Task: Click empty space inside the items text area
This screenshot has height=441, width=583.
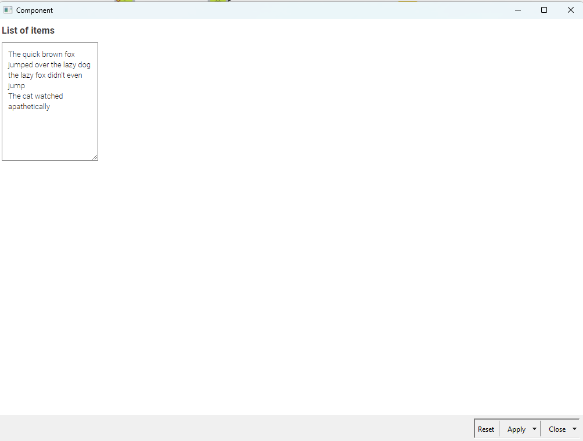Action: [x=49, y=136]
